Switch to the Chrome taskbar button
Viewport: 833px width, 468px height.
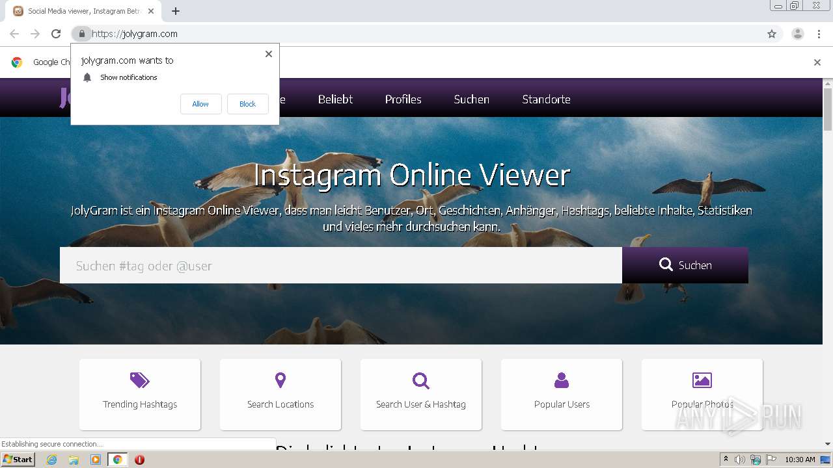pos(117,460)
